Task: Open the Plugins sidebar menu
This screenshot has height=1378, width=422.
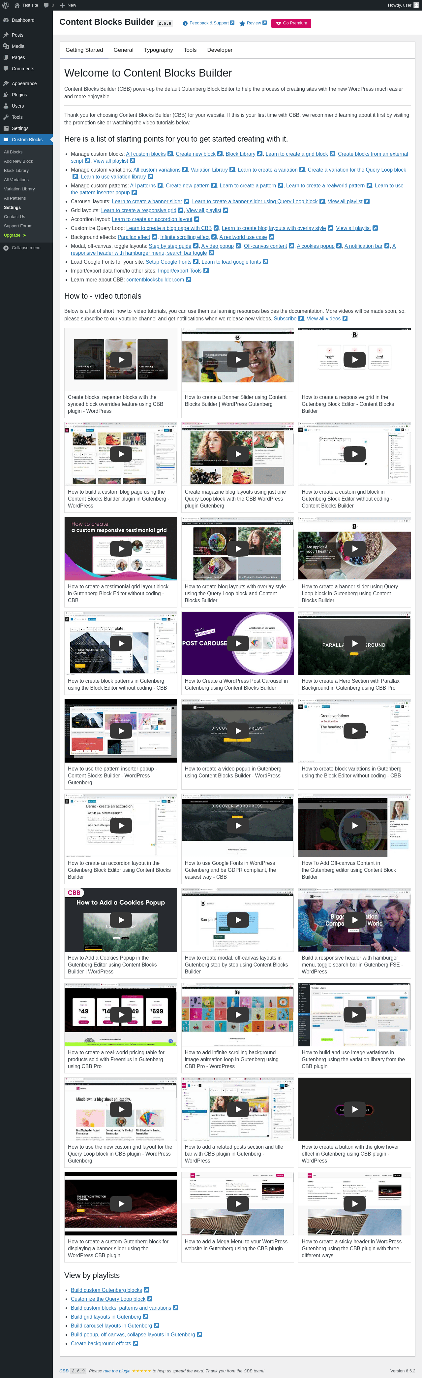Action: (26, 95)
